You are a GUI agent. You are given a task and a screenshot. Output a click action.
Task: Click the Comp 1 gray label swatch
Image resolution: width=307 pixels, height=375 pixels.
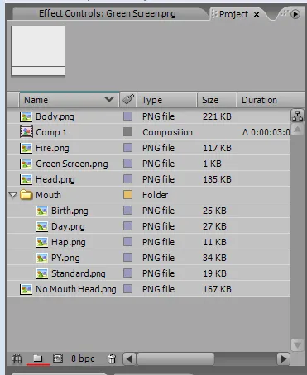[x=127, y=132]
